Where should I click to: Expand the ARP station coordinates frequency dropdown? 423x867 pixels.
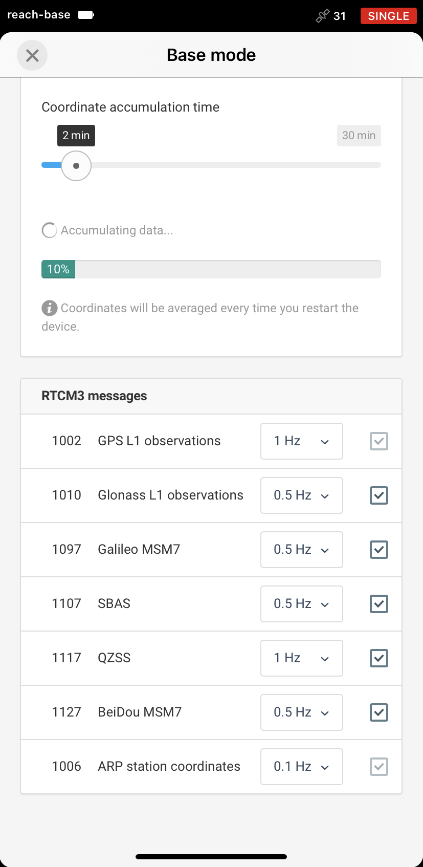(302, 767)
